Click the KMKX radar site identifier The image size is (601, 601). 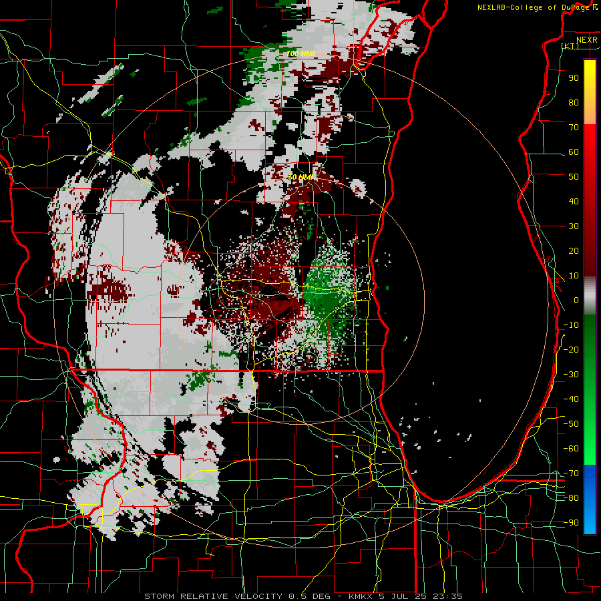362,596
